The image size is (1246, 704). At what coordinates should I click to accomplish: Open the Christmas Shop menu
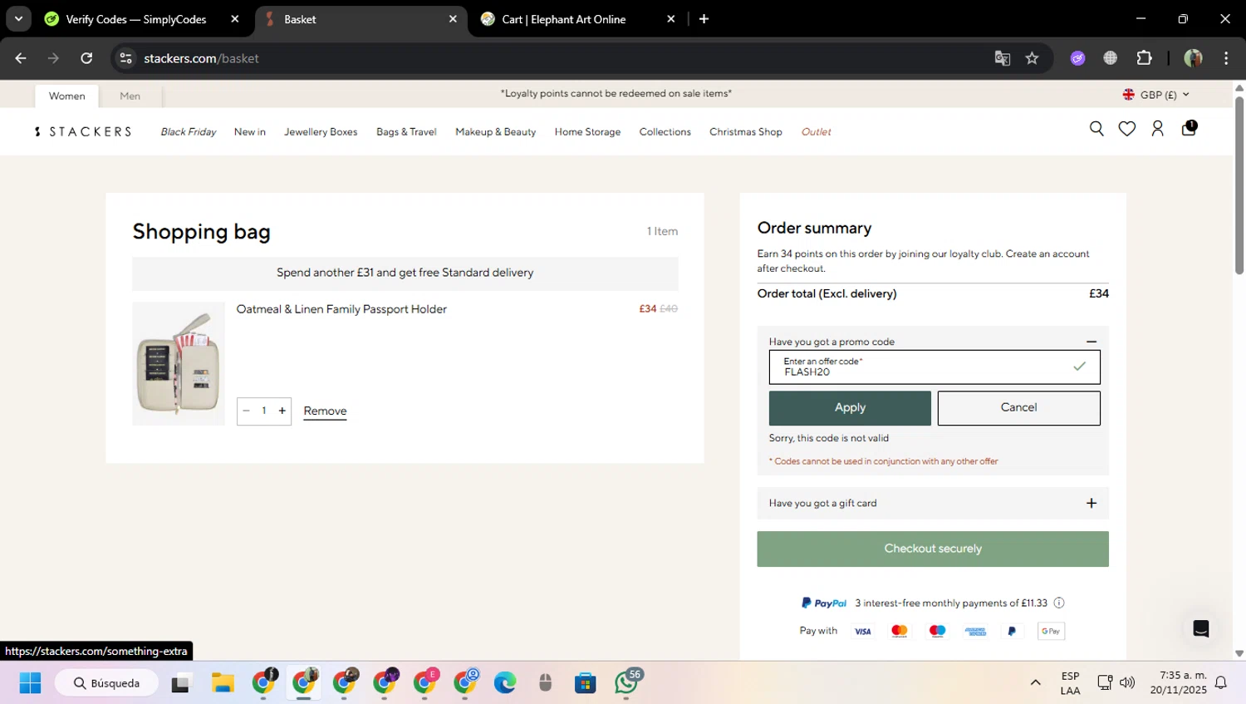coord(746,131)
